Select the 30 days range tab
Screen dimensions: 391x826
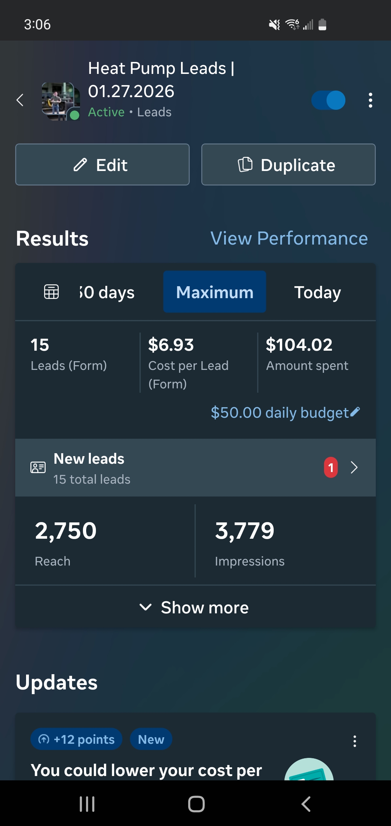click(107, 292)
